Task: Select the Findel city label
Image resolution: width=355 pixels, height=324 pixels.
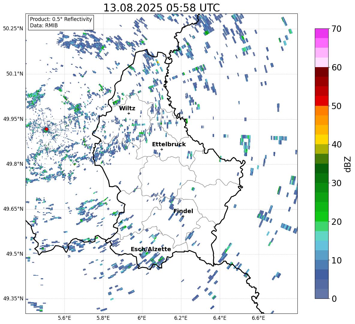Action: 183,211
